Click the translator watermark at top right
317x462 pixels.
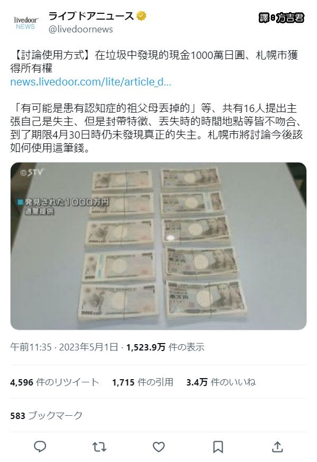[x=281, y=18]
